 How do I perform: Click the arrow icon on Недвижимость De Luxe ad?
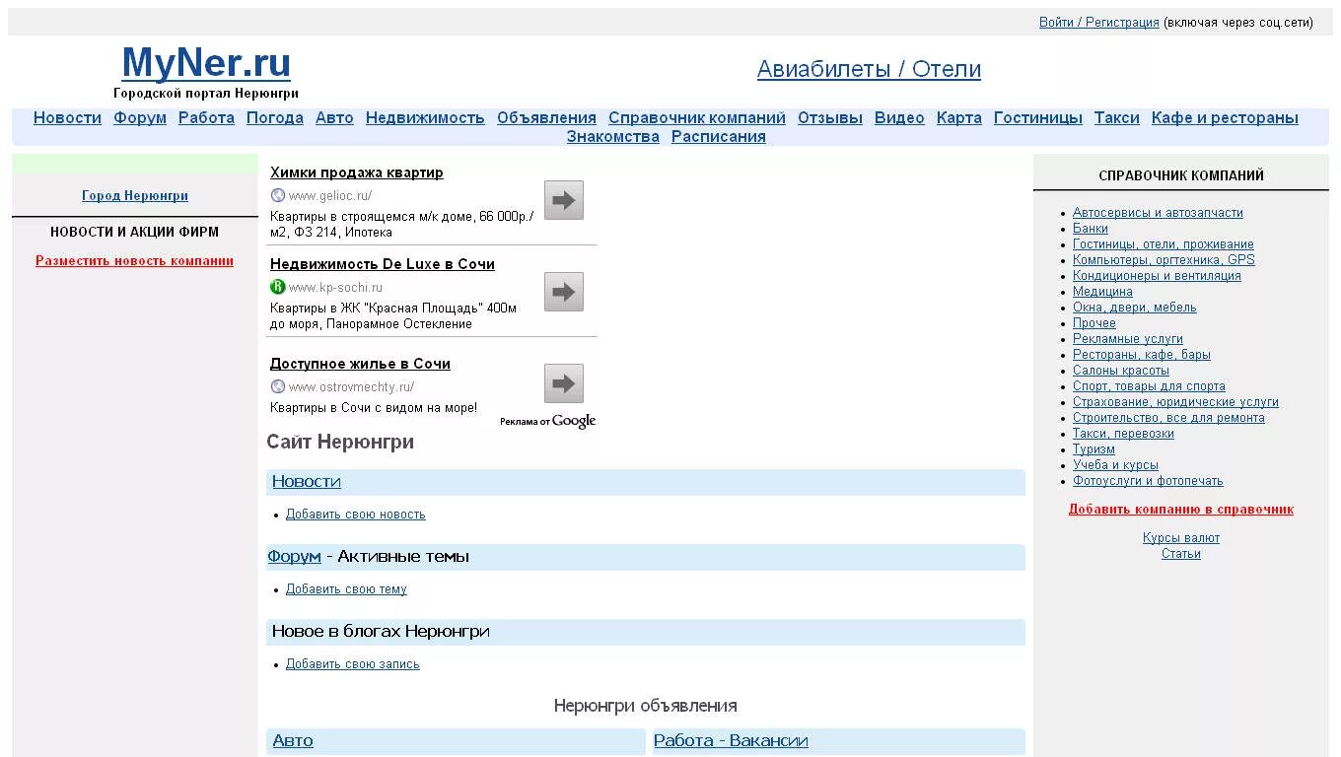tap(562, 292)
